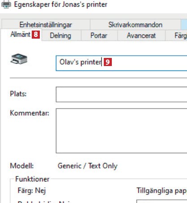
Task: Switch to the Skrivarkommandon tab
Action: point(136,25)
